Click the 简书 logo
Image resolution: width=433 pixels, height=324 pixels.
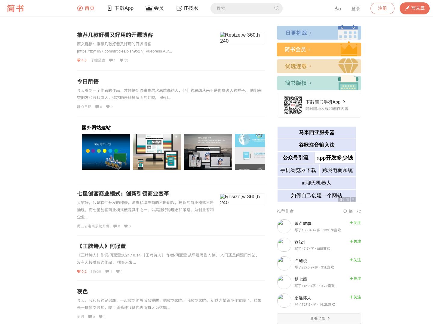(15, 8)
